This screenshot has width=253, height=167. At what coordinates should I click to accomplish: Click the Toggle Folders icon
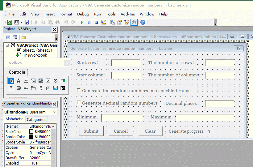pos(24,37)
